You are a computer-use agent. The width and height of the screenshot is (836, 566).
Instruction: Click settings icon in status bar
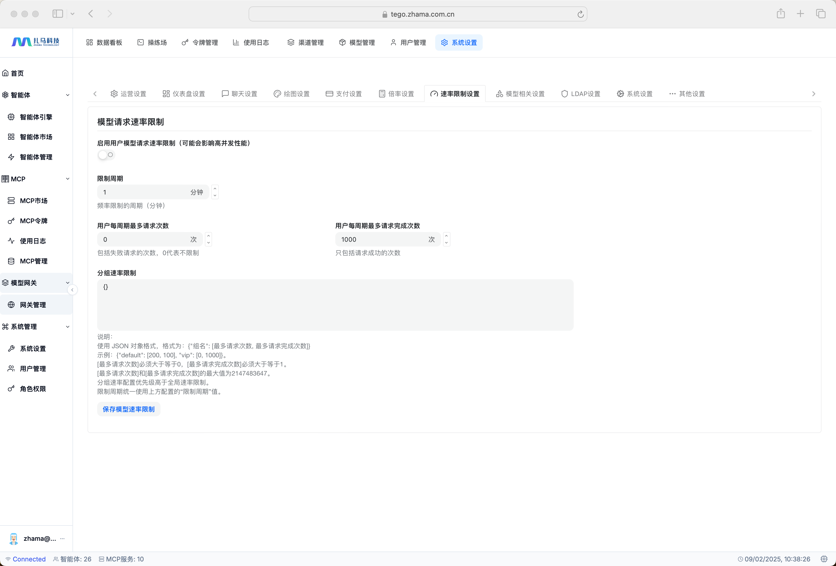click(x=824, y=559)
